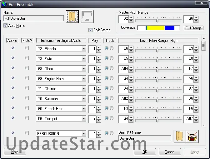Select first Track radio for Trumpet
This screenshot has width=210, height=159.
(107, 118)
